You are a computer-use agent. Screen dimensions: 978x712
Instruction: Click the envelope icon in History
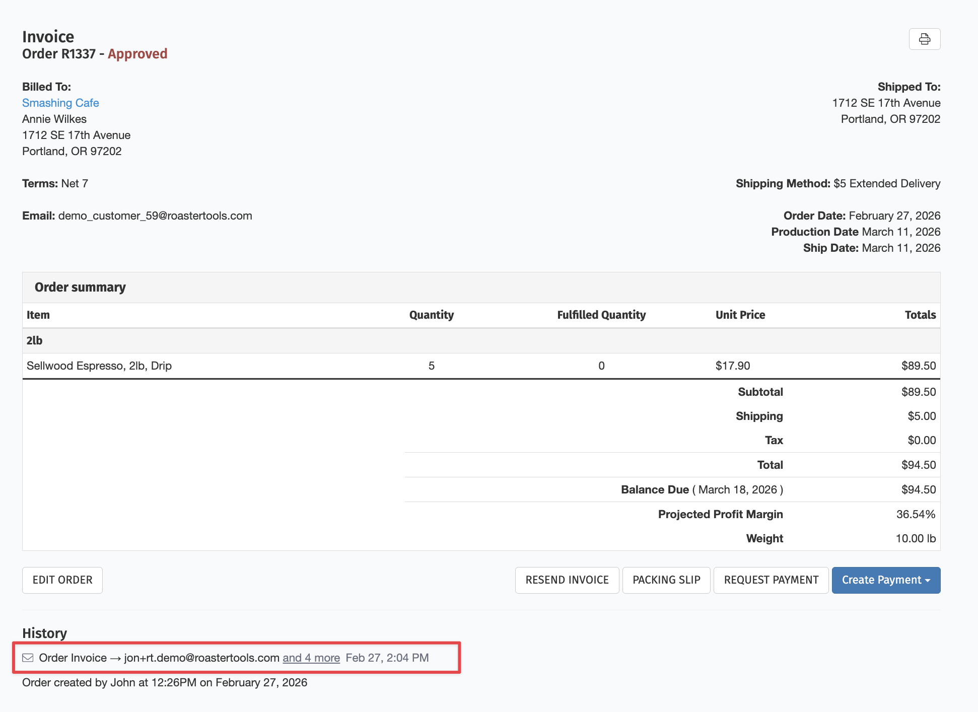click(x=28, y=658)
